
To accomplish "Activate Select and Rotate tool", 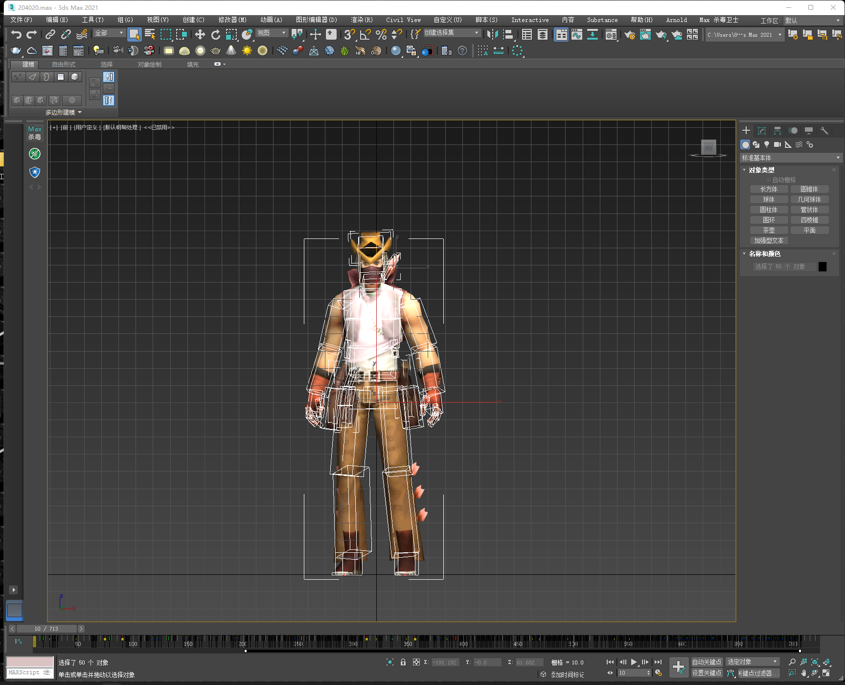I will [x=216, y=34].
